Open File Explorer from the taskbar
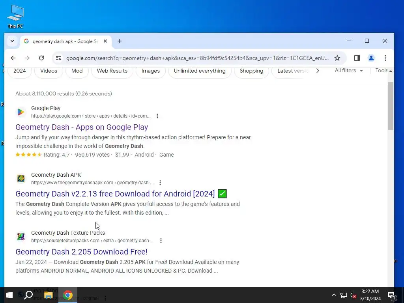 [x=48, y=295]
